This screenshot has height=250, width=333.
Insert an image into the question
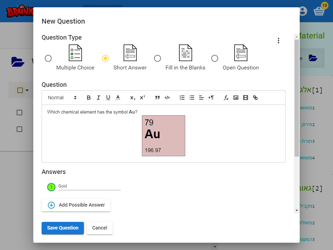point(236,98)
